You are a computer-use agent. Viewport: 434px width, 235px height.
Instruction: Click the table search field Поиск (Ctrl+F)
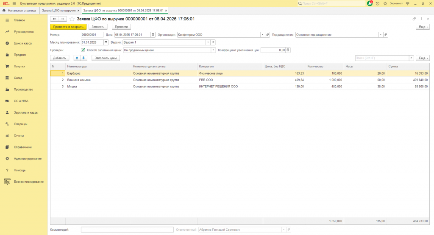tap(382, 58)
